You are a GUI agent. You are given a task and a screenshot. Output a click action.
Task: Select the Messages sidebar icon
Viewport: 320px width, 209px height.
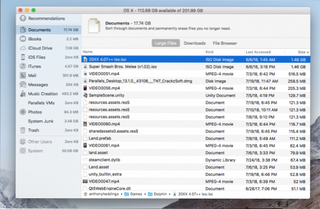tap(23, 85)
